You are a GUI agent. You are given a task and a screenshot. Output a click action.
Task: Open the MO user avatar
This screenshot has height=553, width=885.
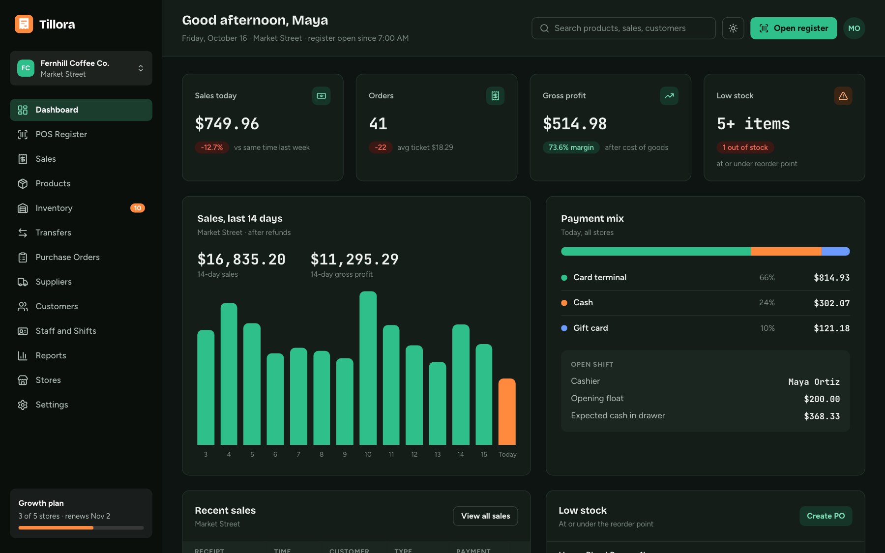coord(854,28)
